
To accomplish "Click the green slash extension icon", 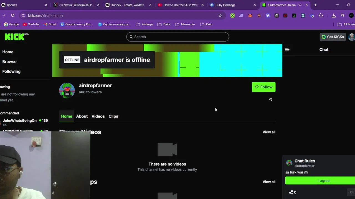I will pyautogui.click(x=294, y=15).
